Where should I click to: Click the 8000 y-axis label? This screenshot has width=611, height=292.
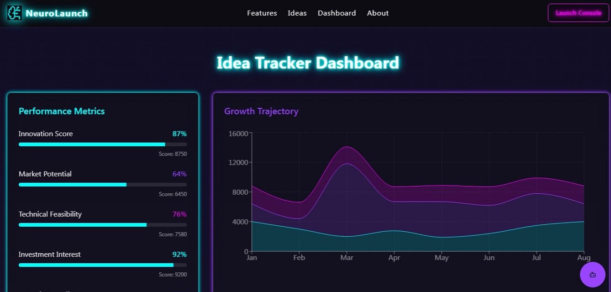(x=240, y=192)
